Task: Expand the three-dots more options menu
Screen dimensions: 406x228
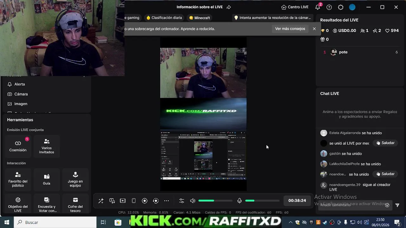Action: [167, 201]
